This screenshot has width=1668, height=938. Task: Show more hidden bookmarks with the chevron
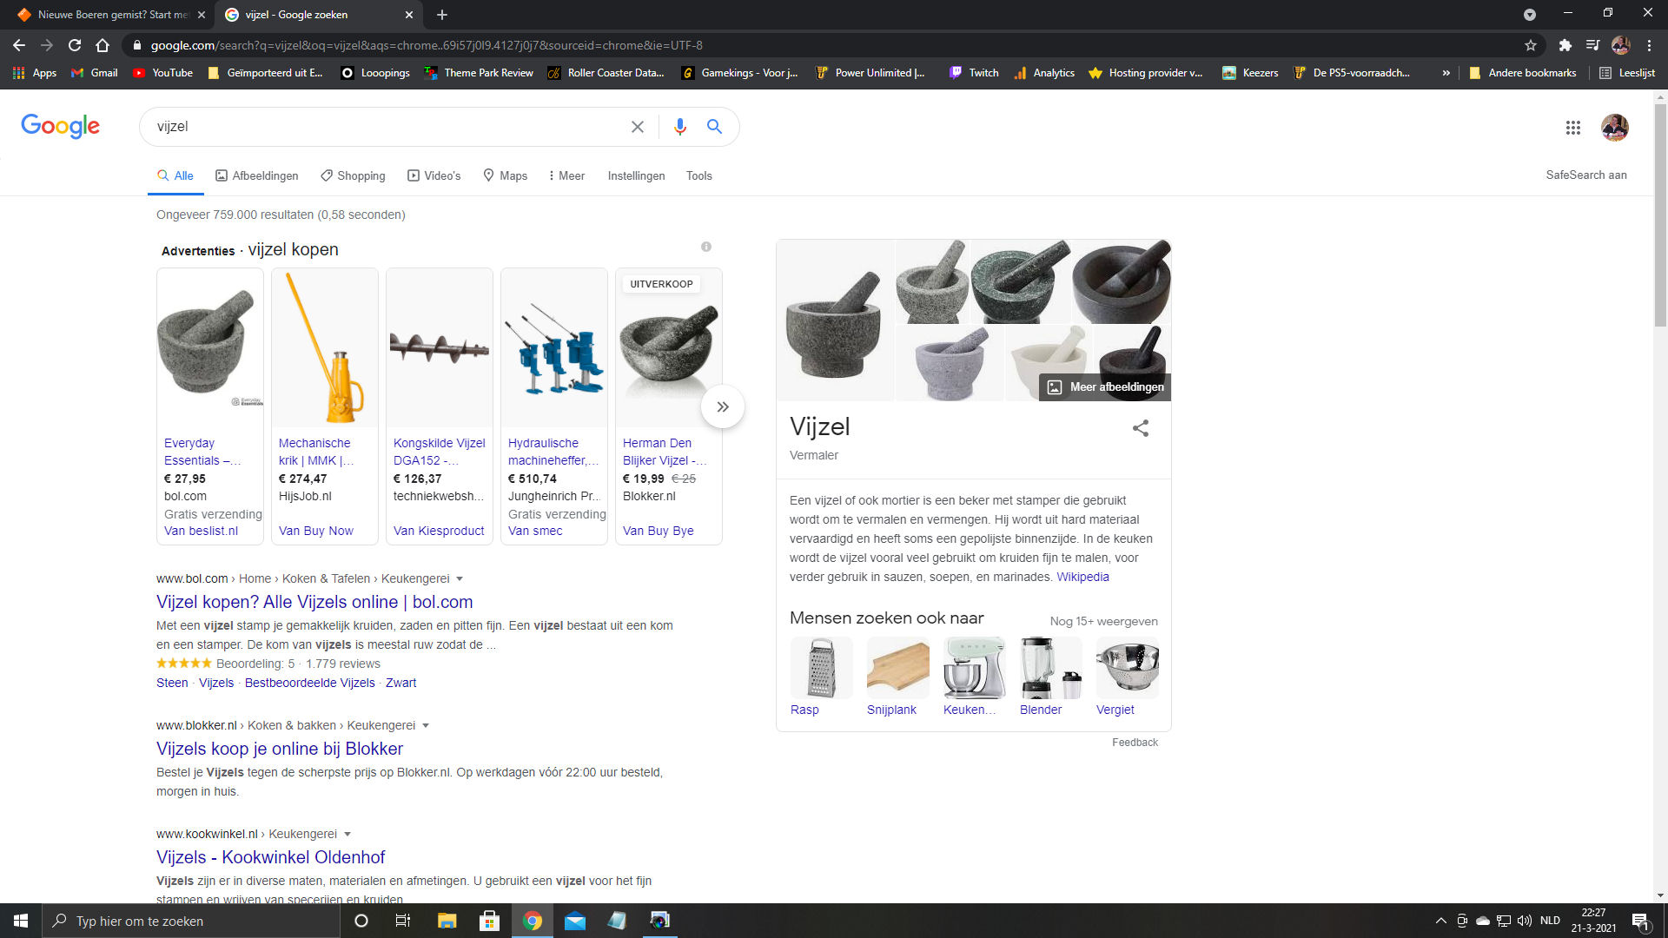(1446, 73)
